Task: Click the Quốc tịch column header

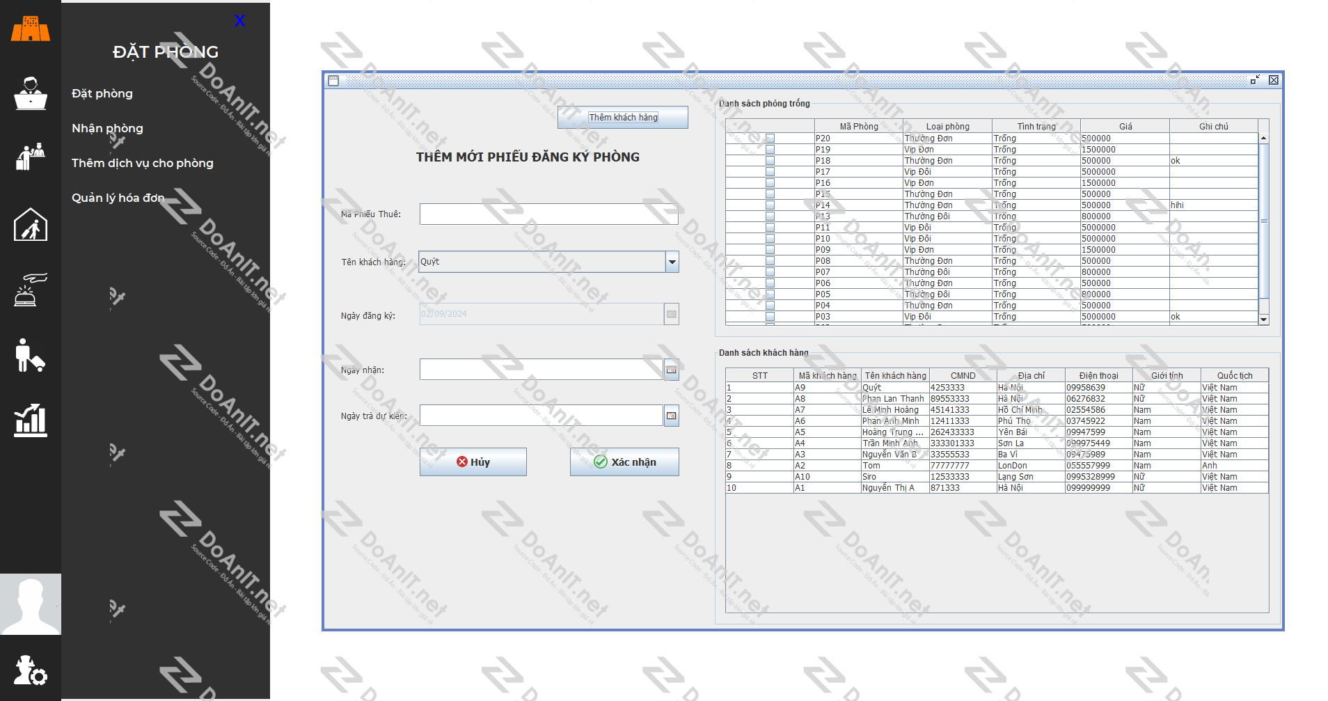Action: pyautogui.click(x=1235, y=375)
